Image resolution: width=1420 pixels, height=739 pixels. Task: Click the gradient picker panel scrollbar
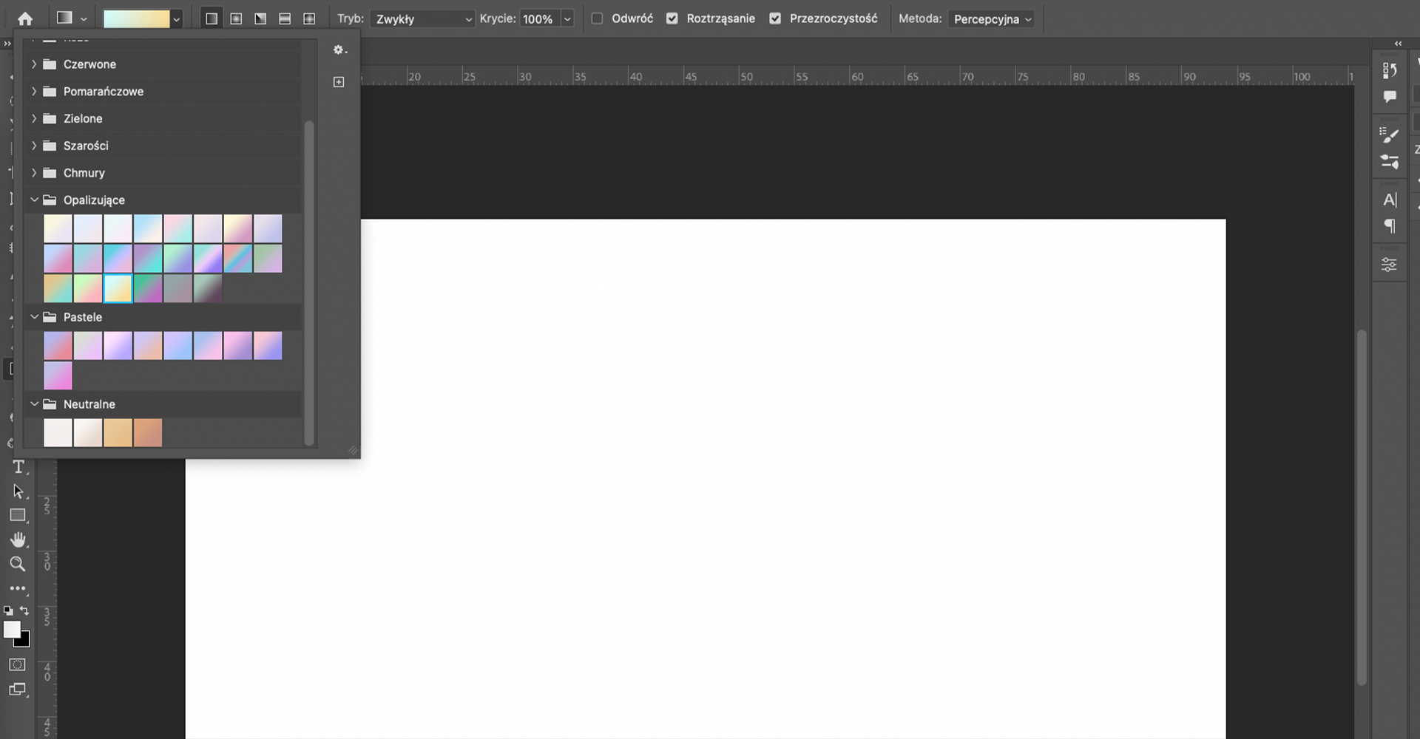309,282
